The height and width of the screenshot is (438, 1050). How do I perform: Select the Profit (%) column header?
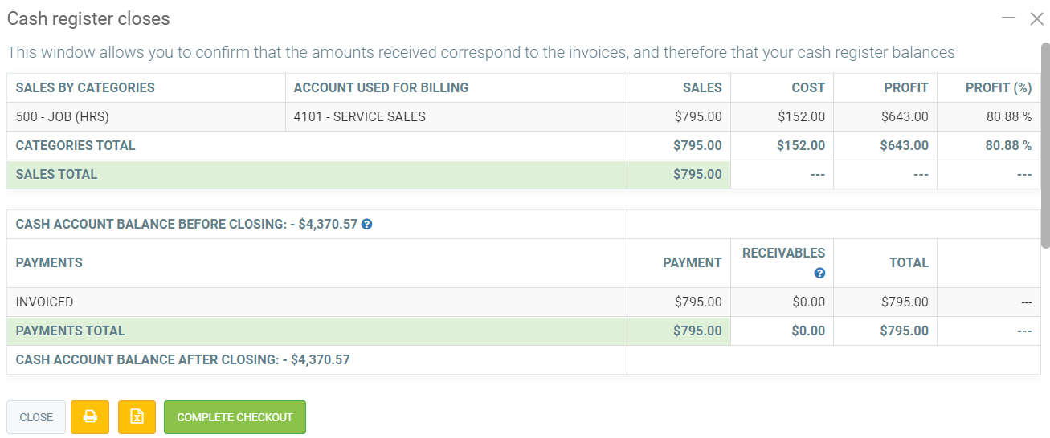pyautogui.click(x=998, y=88)
